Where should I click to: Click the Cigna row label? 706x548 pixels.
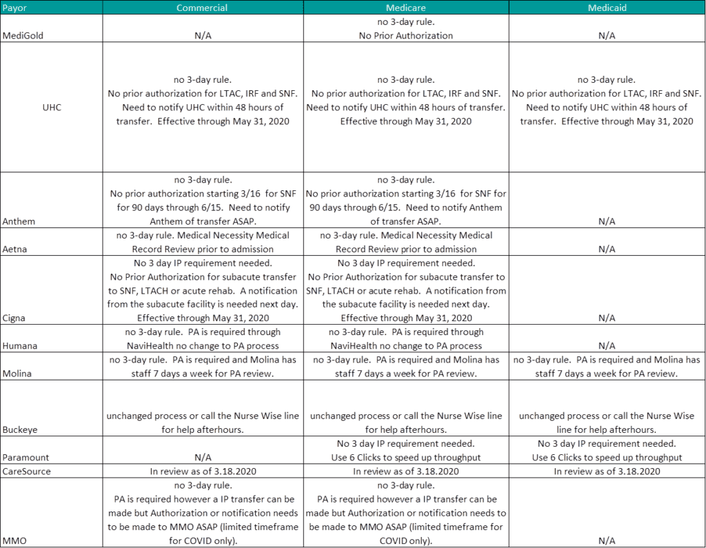17,318
